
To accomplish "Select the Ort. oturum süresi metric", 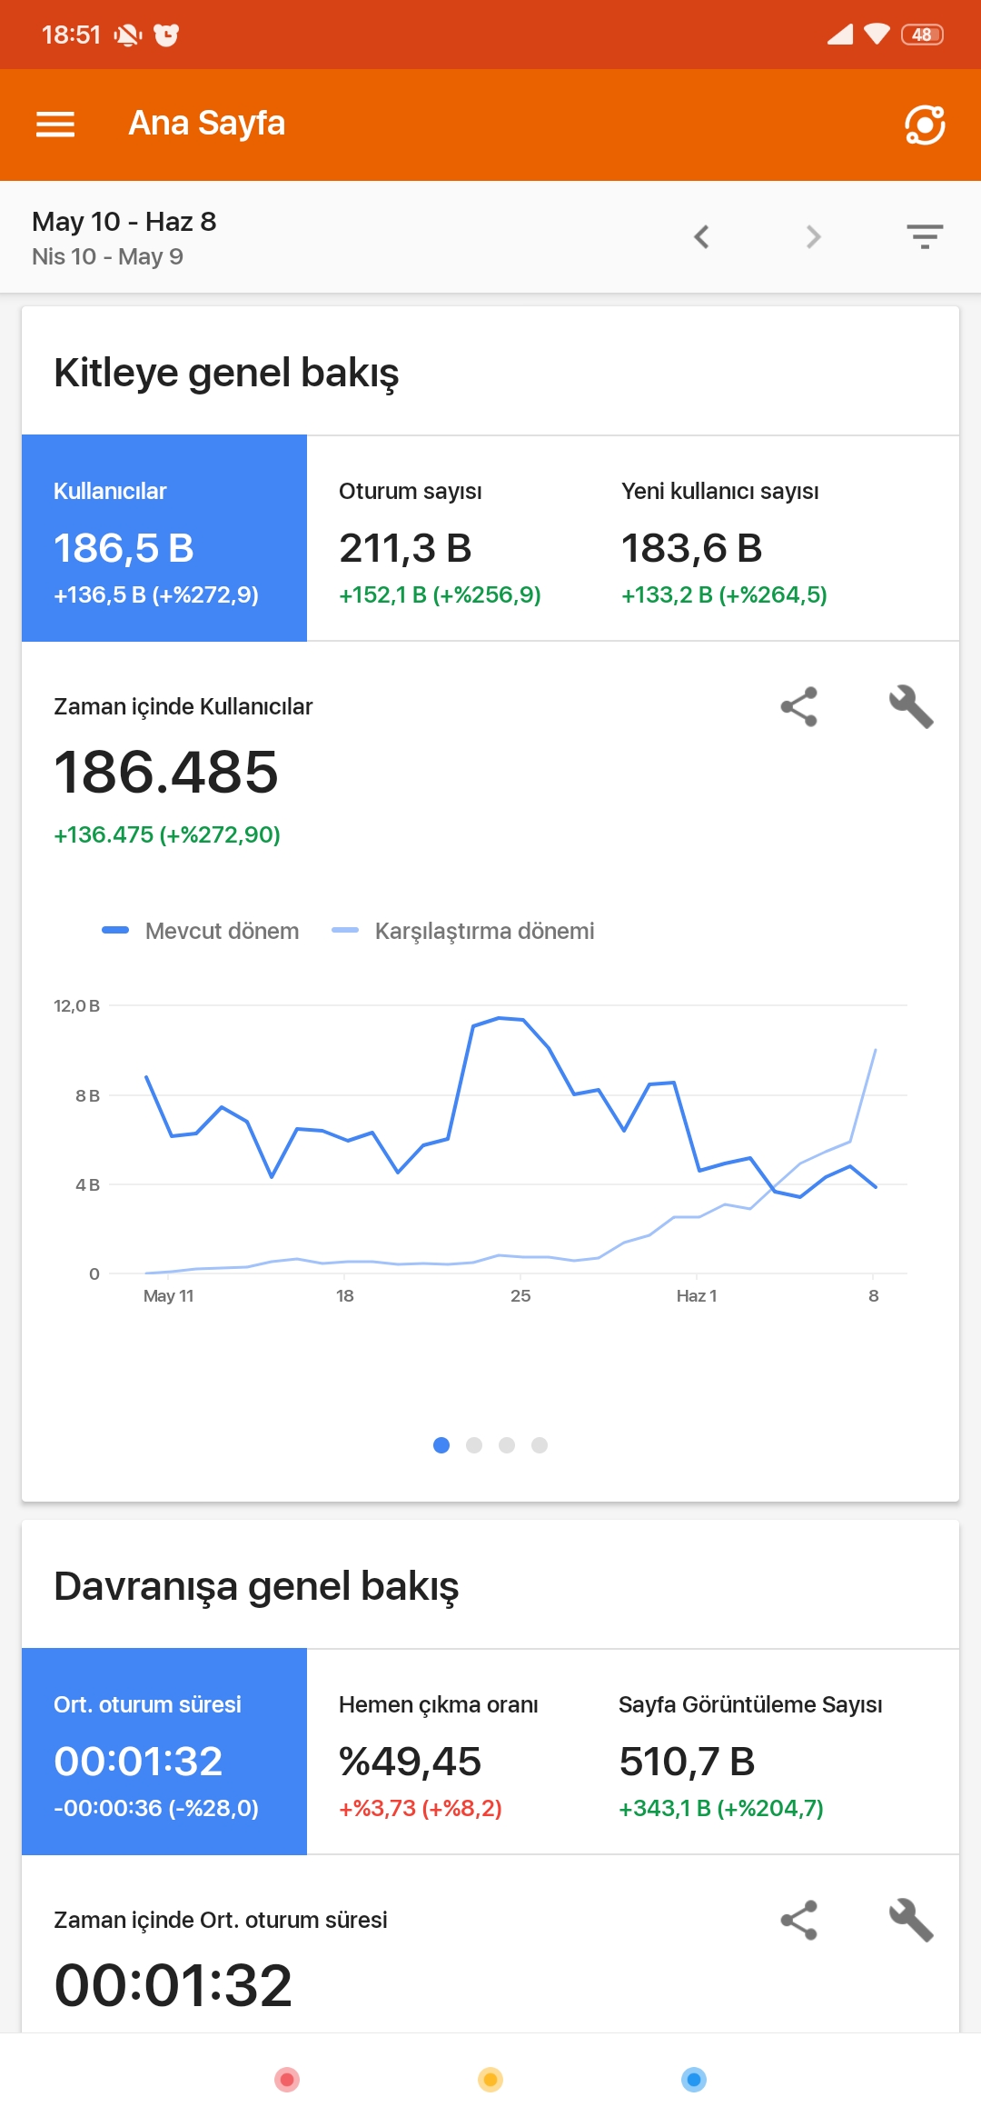I will 164,1752.
